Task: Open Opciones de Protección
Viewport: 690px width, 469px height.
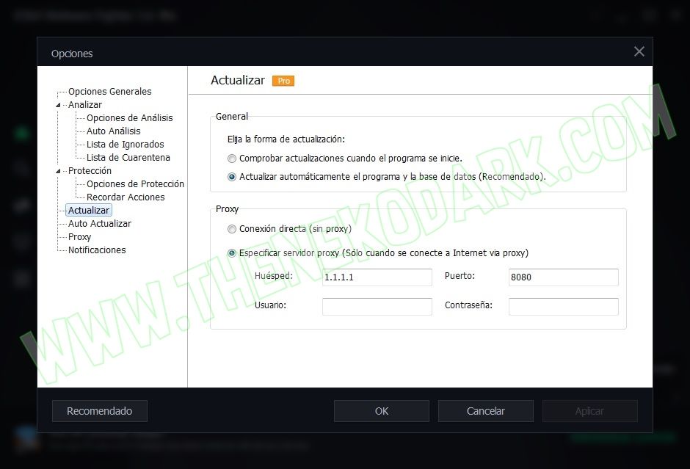Action: tap(135, 184)
